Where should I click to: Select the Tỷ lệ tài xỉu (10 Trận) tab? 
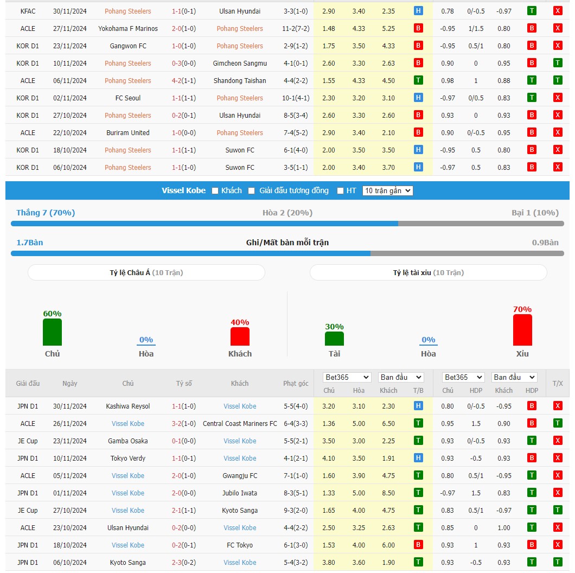pos(429,272)
